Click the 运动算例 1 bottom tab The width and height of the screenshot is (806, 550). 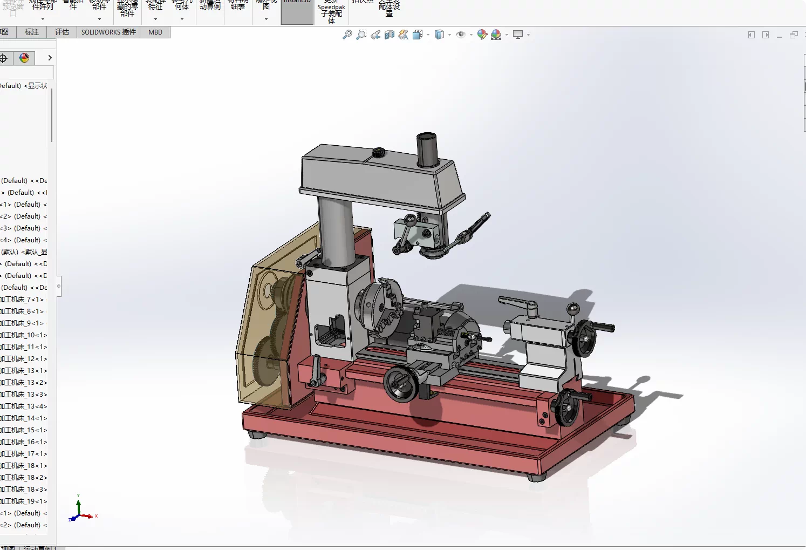tap(42, 547)
